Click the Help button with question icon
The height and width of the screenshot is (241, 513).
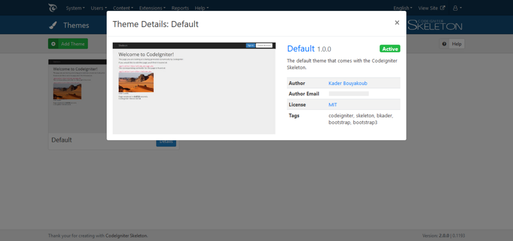tap(451, 44)
